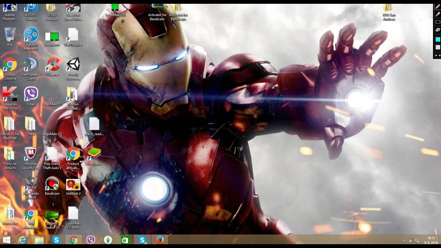Choose the rectangle shape tool
The width and height of the screenshot is (441, 248).
(438, 22)
